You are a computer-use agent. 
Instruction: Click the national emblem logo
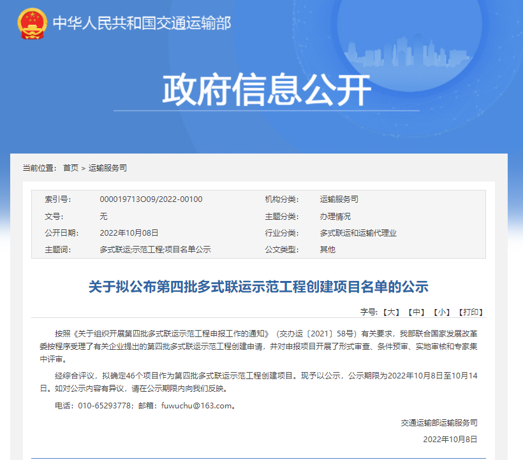[32, 24]
